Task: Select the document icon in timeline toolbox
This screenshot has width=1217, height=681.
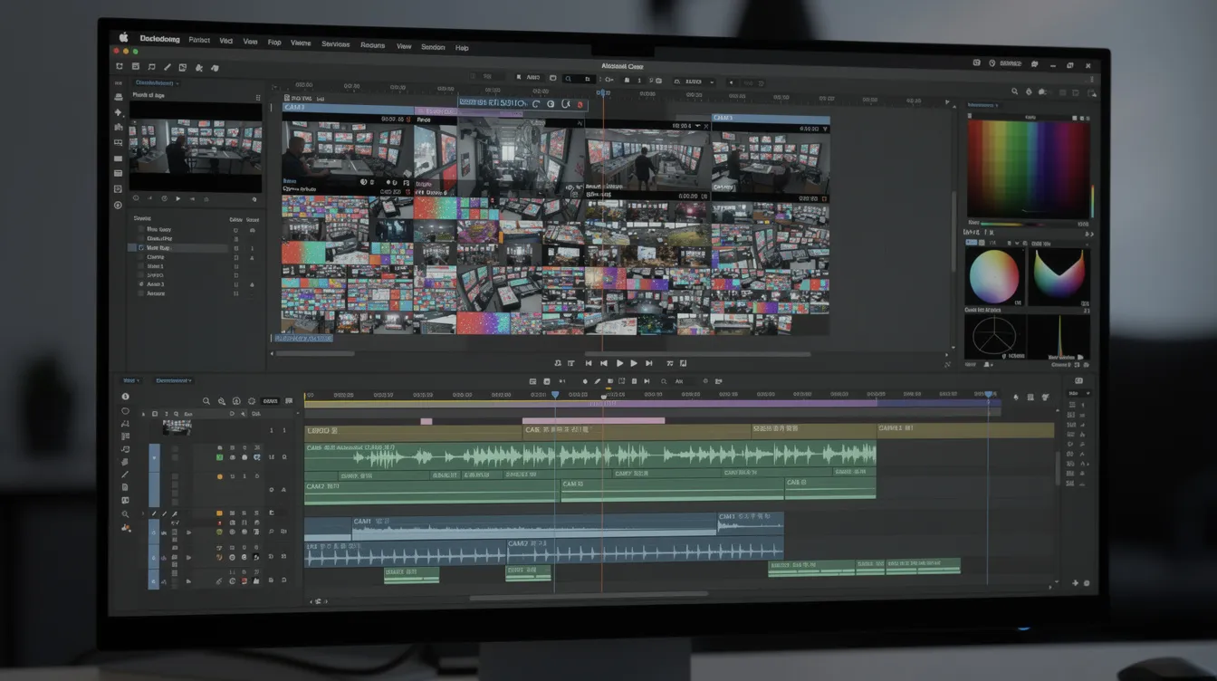Action: pos(125,487)
